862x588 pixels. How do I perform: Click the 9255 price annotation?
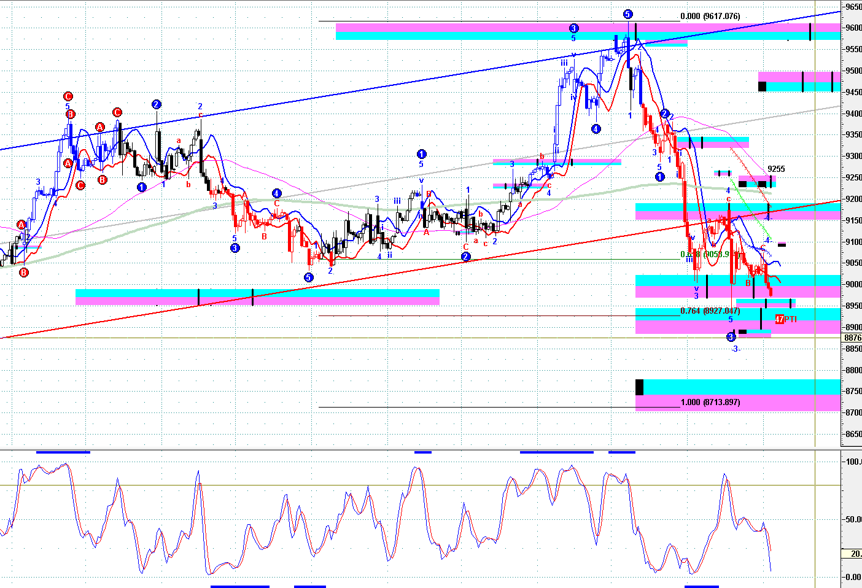[776, 169]
